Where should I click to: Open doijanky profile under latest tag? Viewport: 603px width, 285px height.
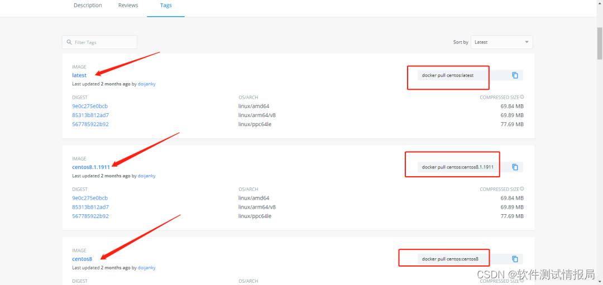pos(146,84)
